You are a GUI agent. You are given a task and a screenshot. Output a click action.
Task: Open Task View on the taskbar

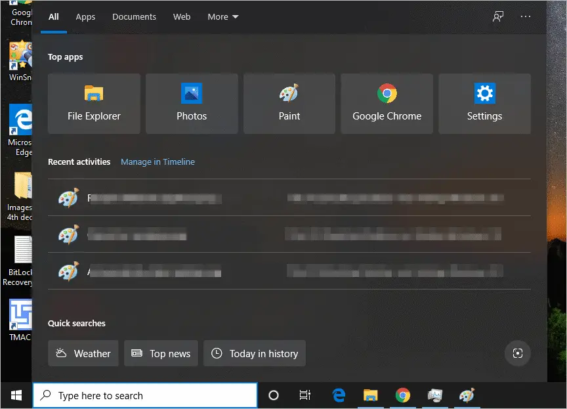305,395
